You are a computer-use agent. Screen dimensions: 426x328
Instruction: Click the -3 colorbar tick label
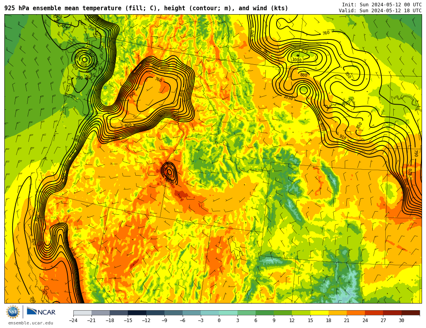point(201,321)
